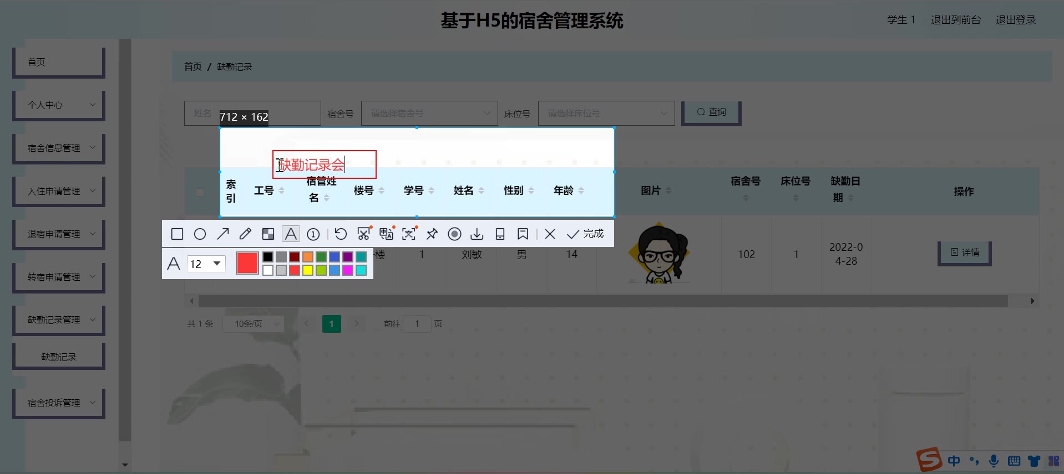Sort the table by 缺勤日期 column
1064x474 pixels.
850,198
